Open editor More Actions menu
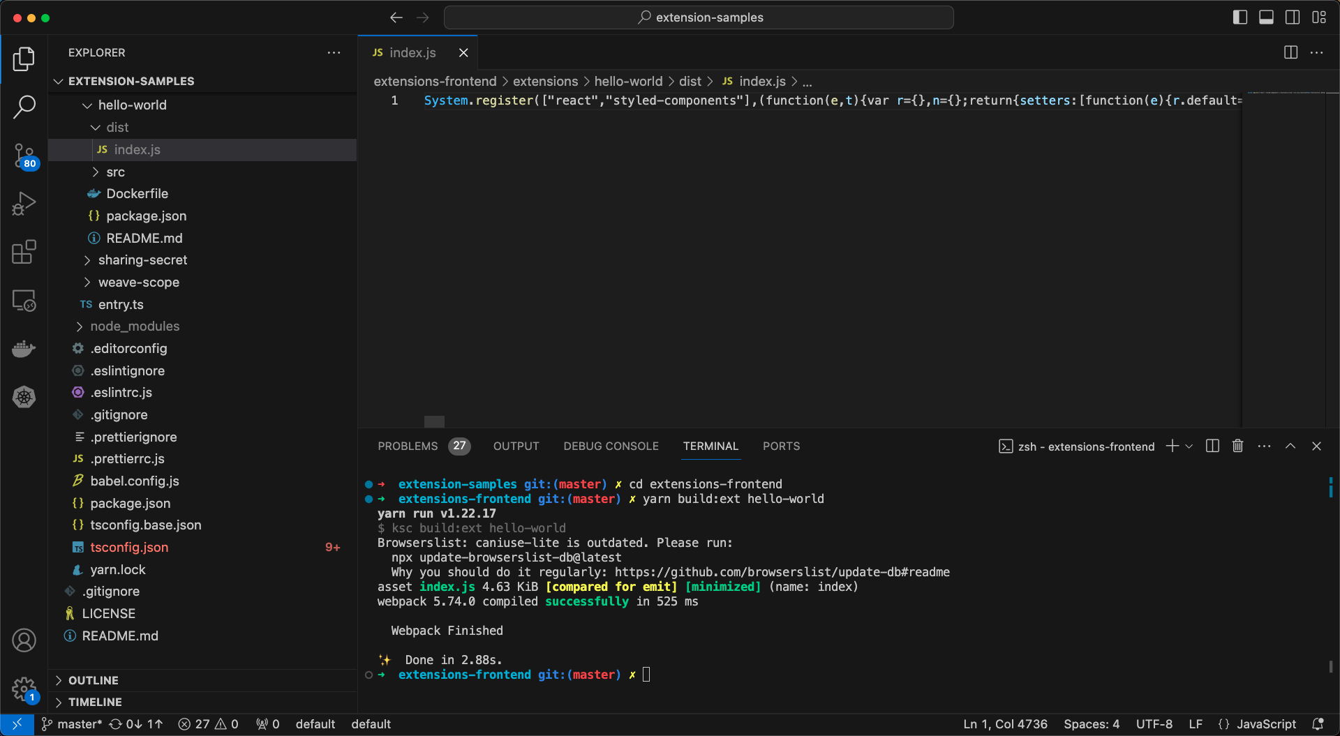1340x736 pixels. (1317, 52)
